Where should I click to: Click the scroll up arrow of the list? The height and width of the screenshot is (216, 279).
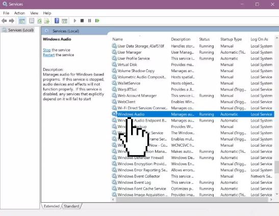(x=276, y=38)
